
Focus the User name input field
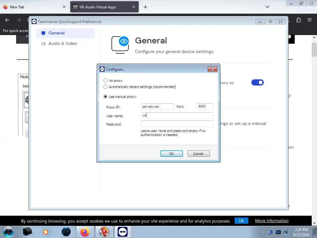point(177,115)
